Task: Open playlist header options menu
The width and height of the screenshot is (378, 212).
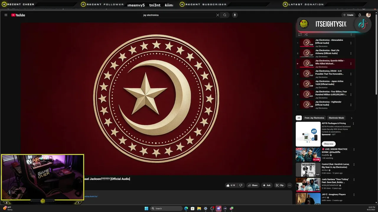Action: click(x=351, y=34)
